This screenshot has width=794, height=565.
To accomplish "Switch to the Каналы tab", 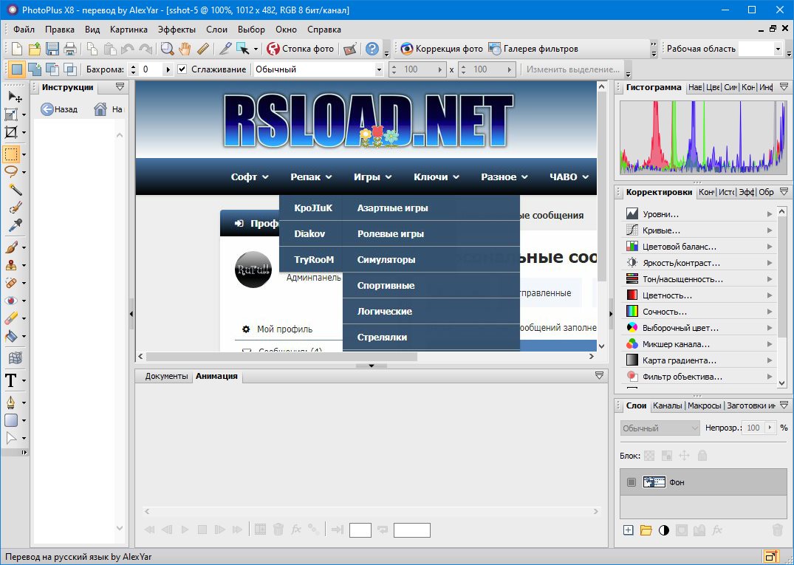I will (x=667, y=405).
